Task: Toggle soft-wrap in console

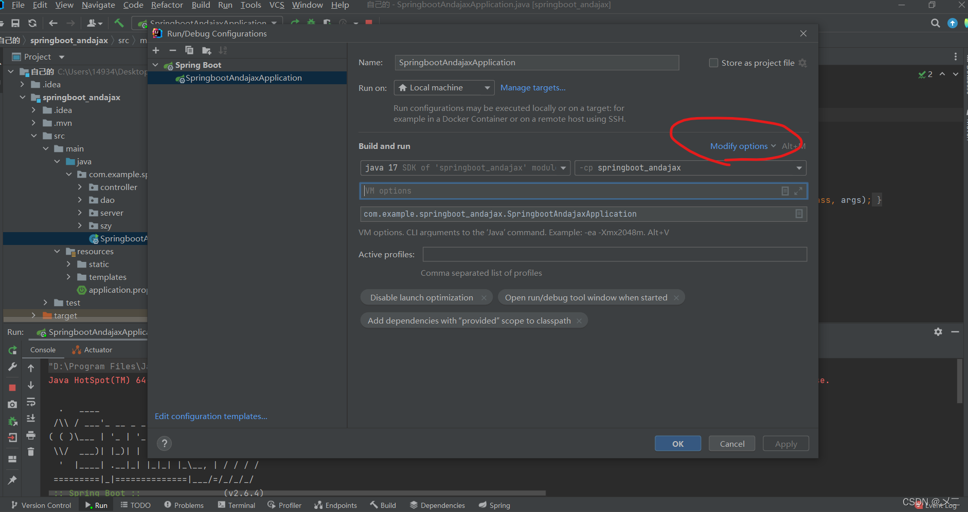Action: [31, 402]
